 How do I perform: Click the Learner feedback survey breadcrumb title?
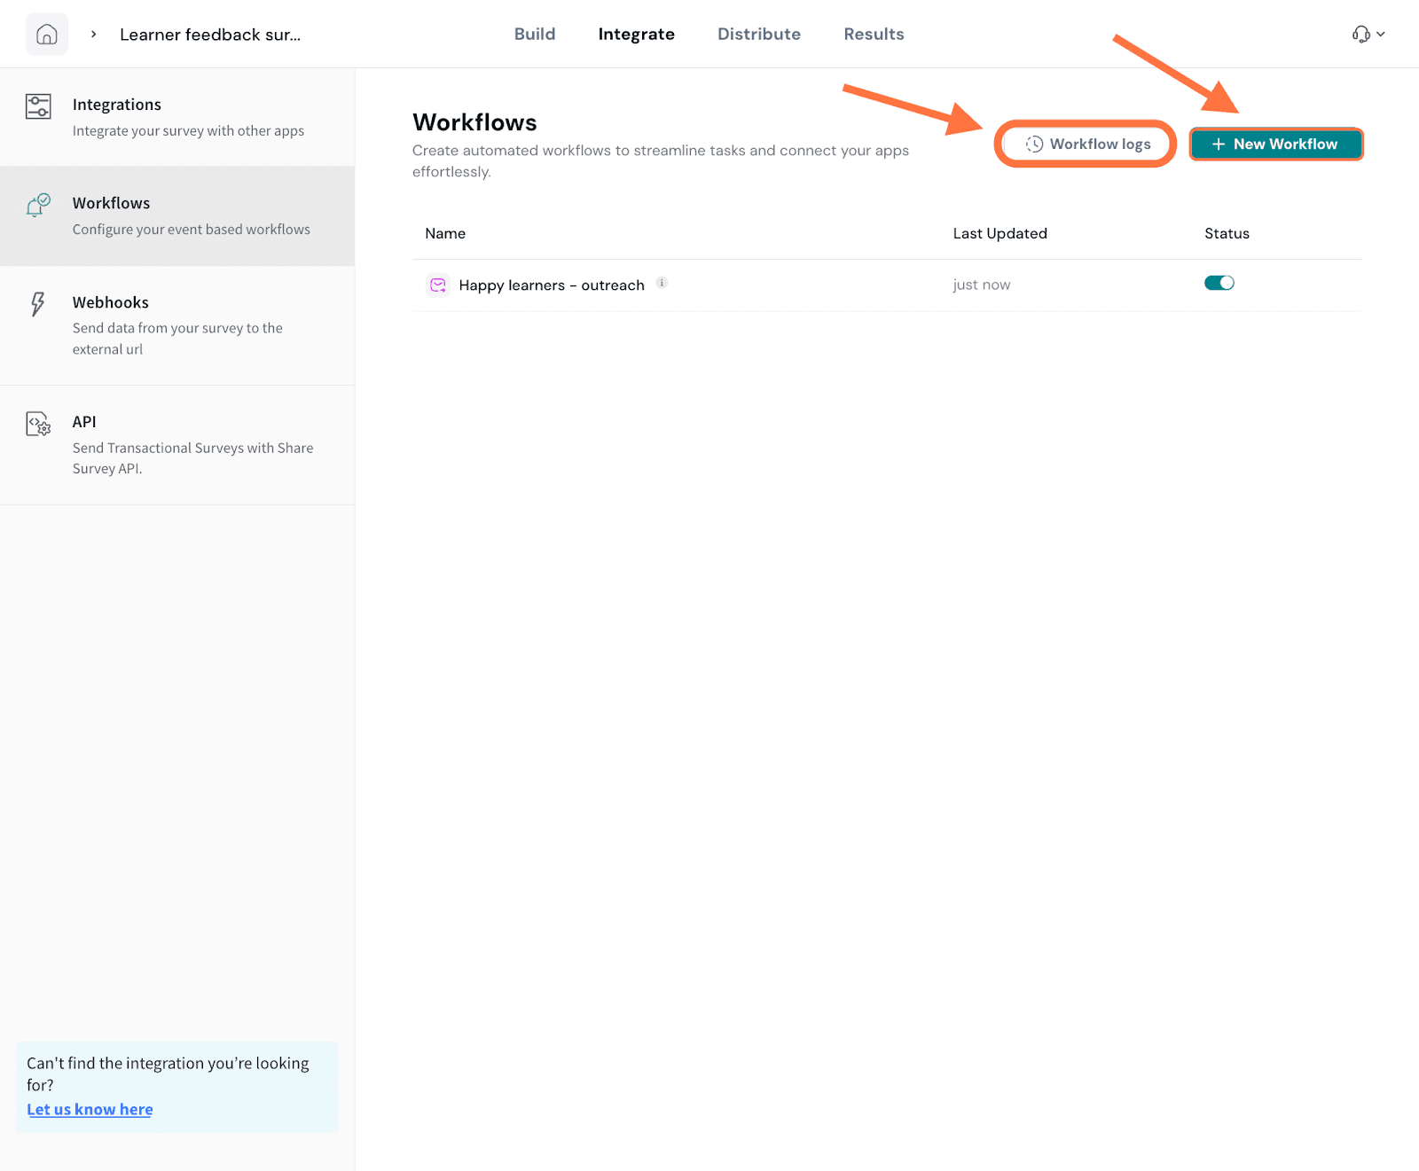point(210,35)
